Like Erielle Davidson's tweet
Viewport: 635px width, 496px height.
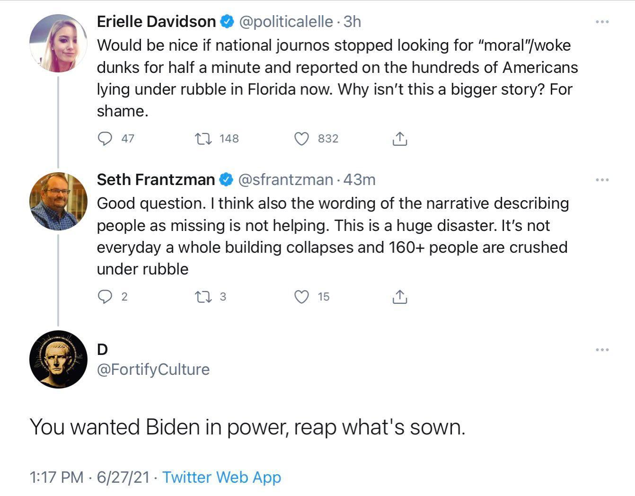point(301,139)
